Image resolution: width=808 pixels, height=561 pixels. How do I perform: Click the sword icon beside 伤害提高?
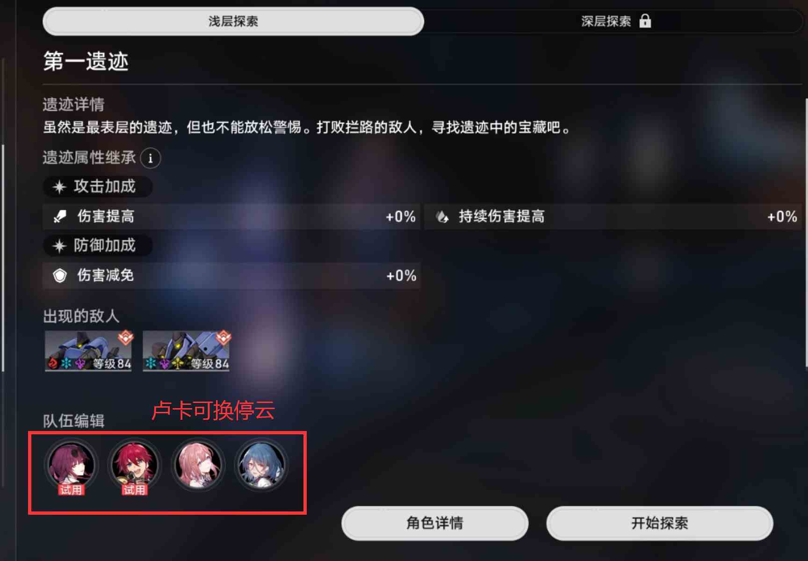click(x=60, y=216)
